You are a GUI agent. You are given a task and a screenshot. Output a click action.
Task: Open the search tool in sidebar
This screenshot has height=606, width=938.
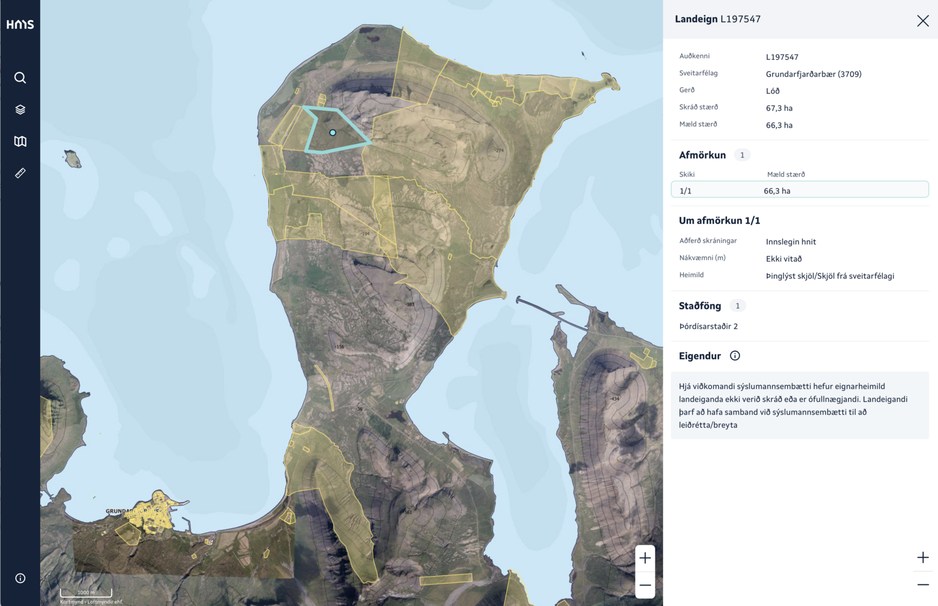(x=20, y=77)
